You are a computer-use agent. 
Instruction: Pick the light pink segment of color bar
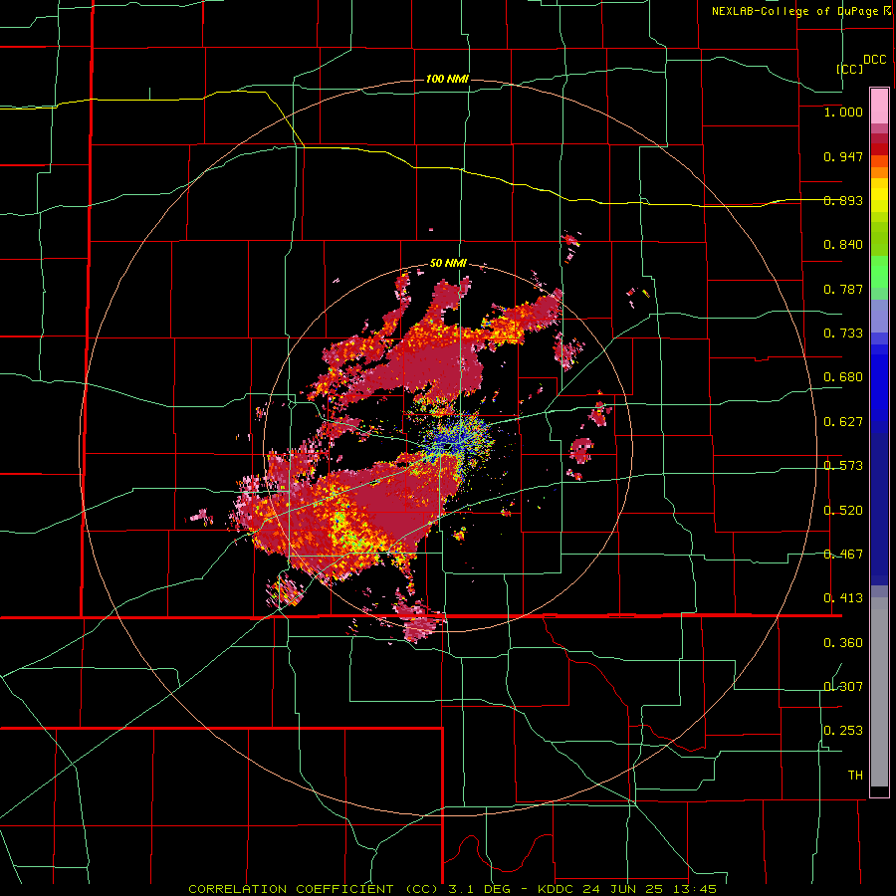pyautogui.click(x=879, y=106)
